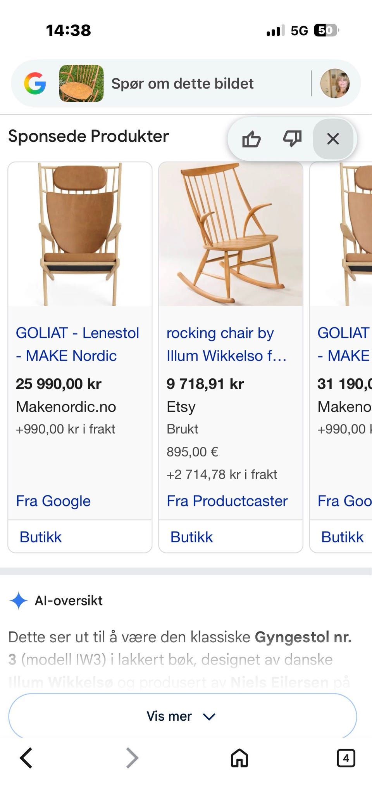372x810 pixels.
Task: Expand AI overview with Vis mer
Action: [x=183, y=716]
